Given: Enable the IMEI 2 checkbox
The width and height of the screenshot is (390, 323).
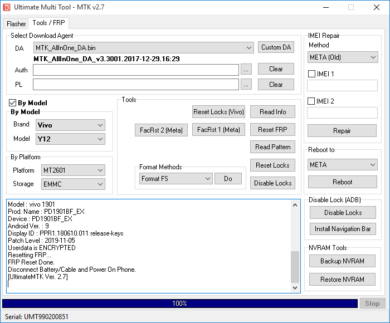Looking at the screenshot, I should (311, 101).
